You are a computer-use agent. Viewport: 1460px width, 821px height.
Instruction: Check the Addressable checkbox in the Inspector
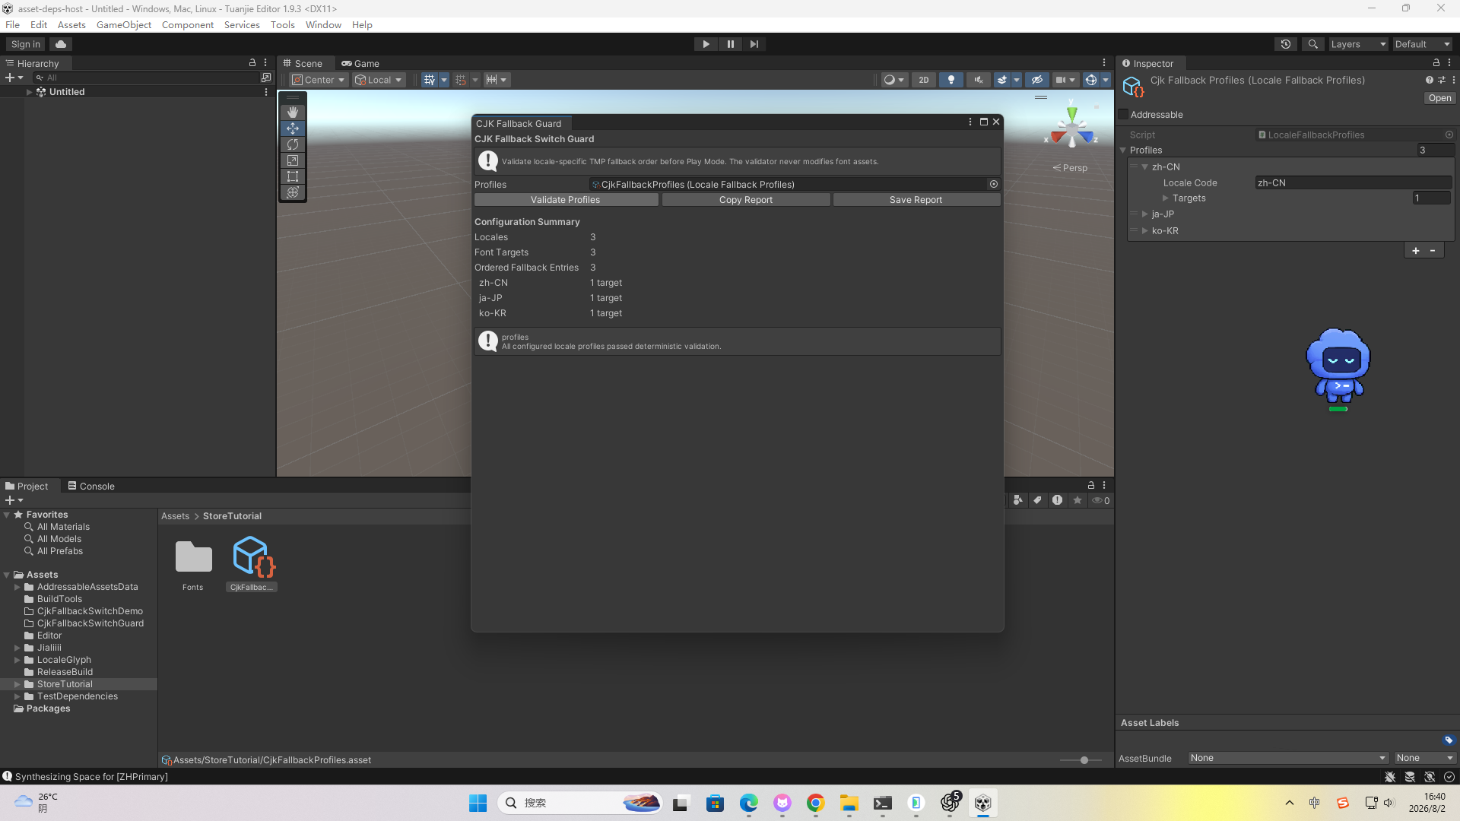tap(1123, 115)
